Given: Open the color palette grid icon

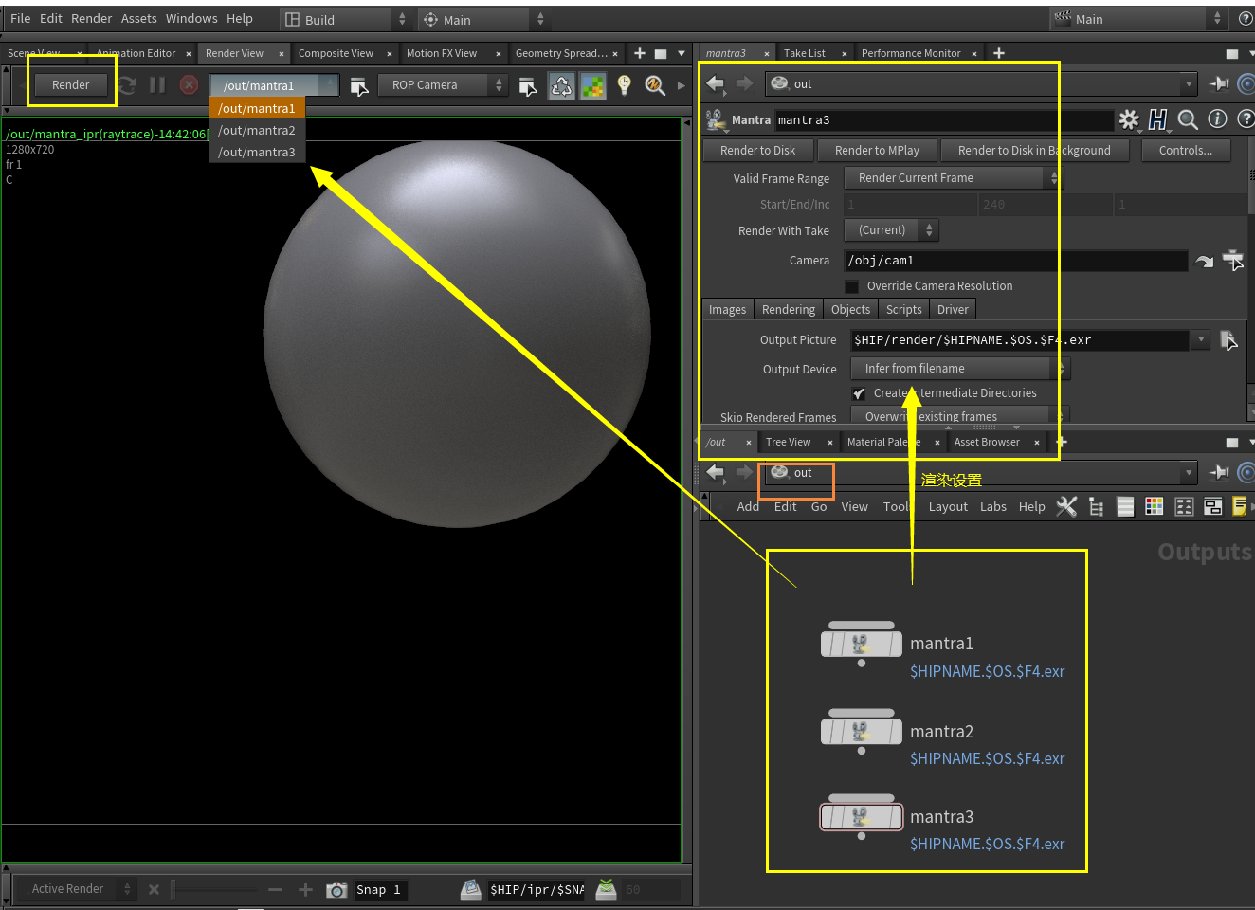Looking at the screenshot, I should click(1155, 506).
